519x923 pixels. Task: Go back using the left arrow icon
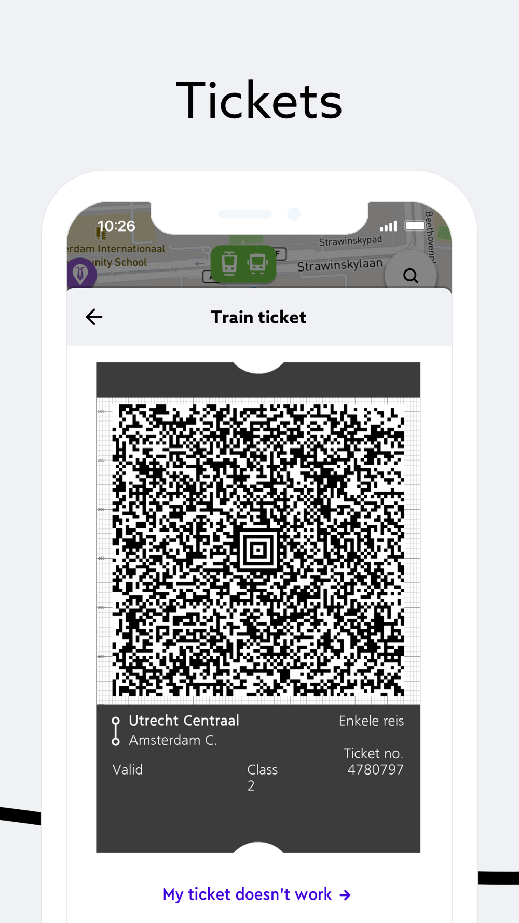click(x=94, y=317)
